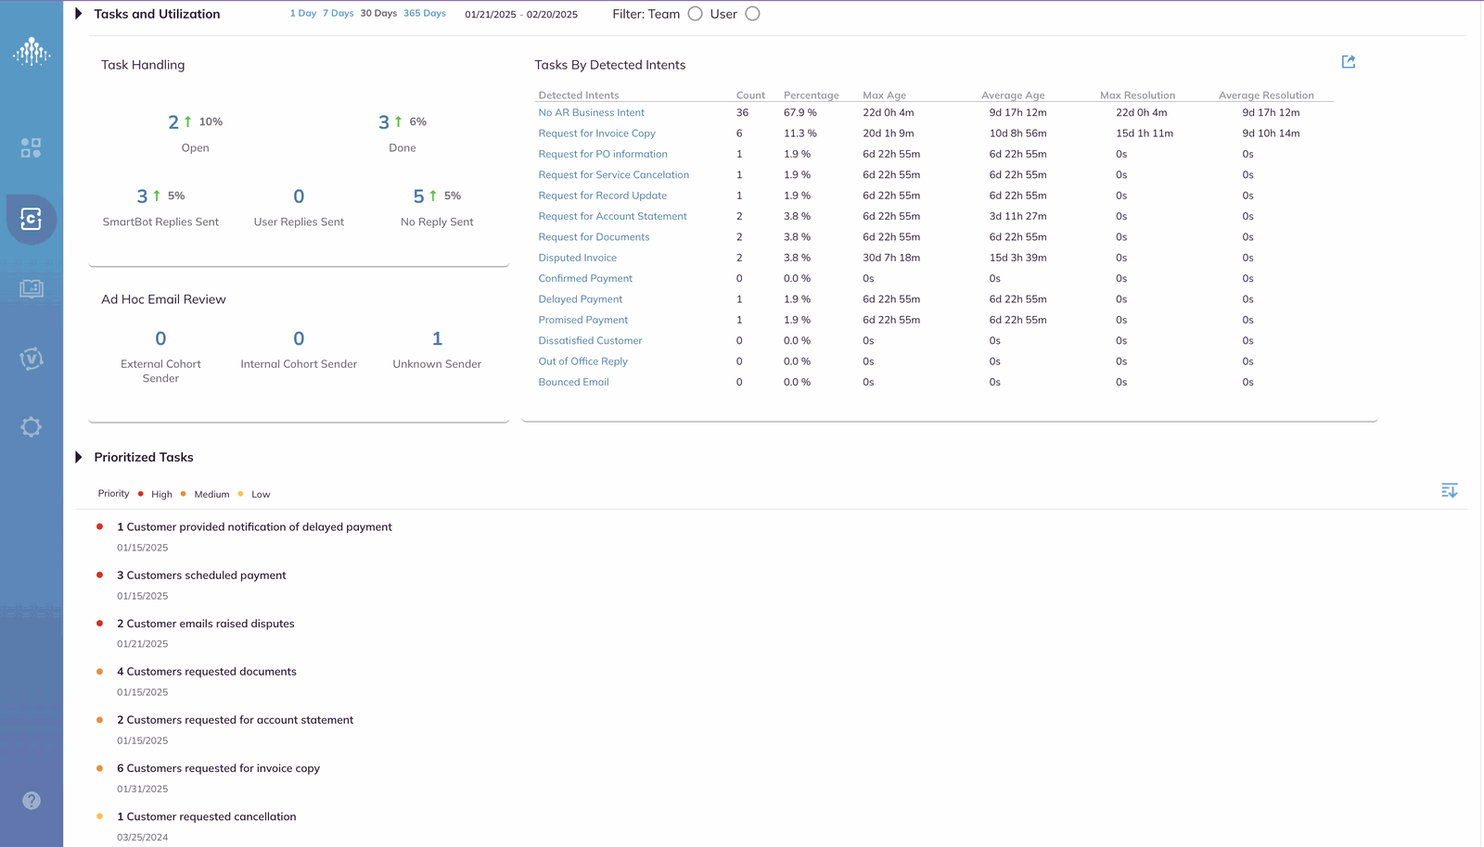Open the help question mark icon
Image resolution: width=1484 pixels, height=847 pixels.
click(x=32, y=801)
